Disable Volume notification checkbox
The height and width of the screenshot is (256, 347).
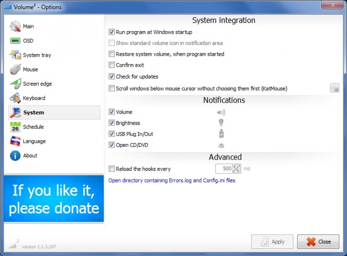(112, 112)
